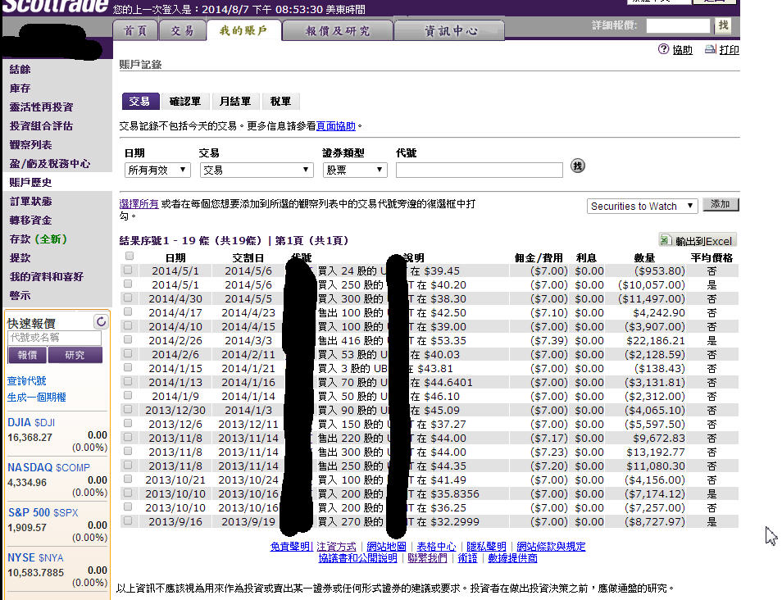Click the help question mark icon
The width and height of the screenshot is (782, 600).
pos(663,49)
